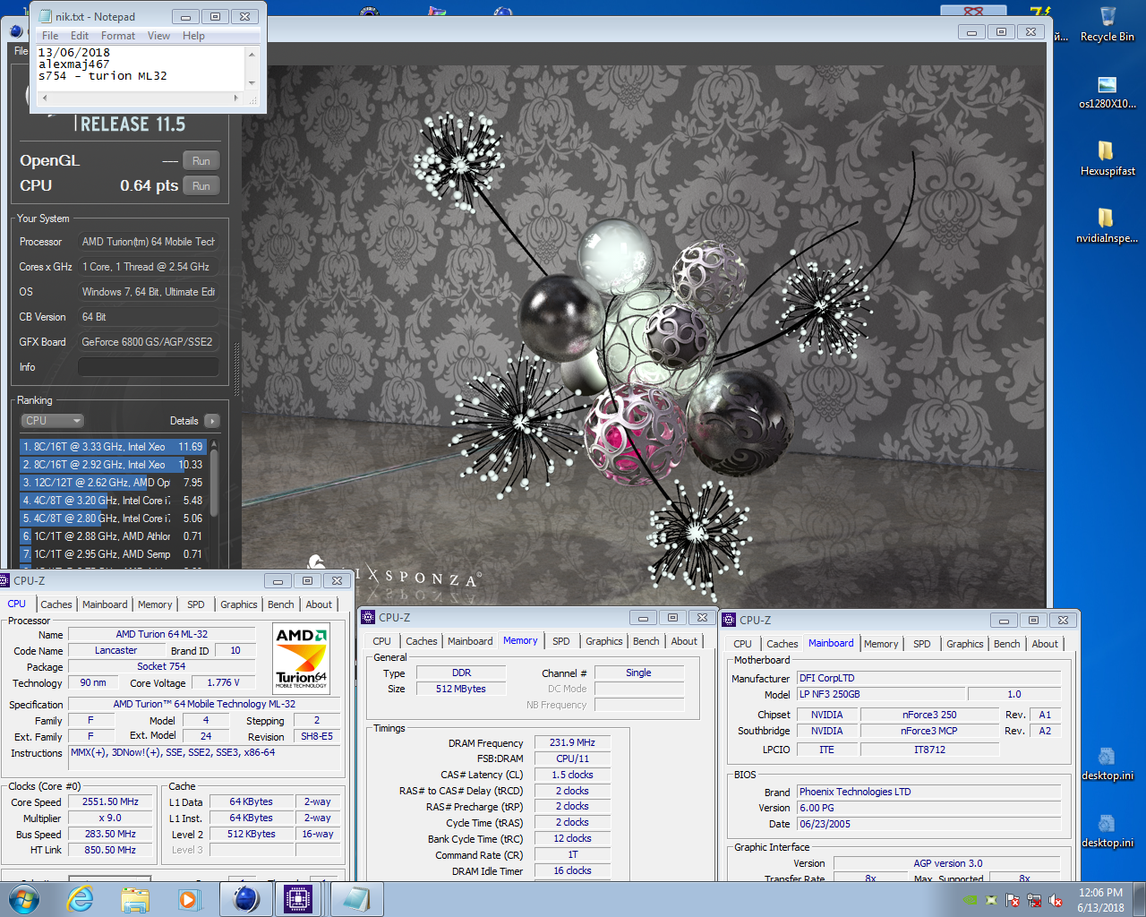The height and width of the screenshot is (917, 1146).
Task: Select Memory tab in CPU-Z Mainboard window
Action: click(x=881, y=644)
